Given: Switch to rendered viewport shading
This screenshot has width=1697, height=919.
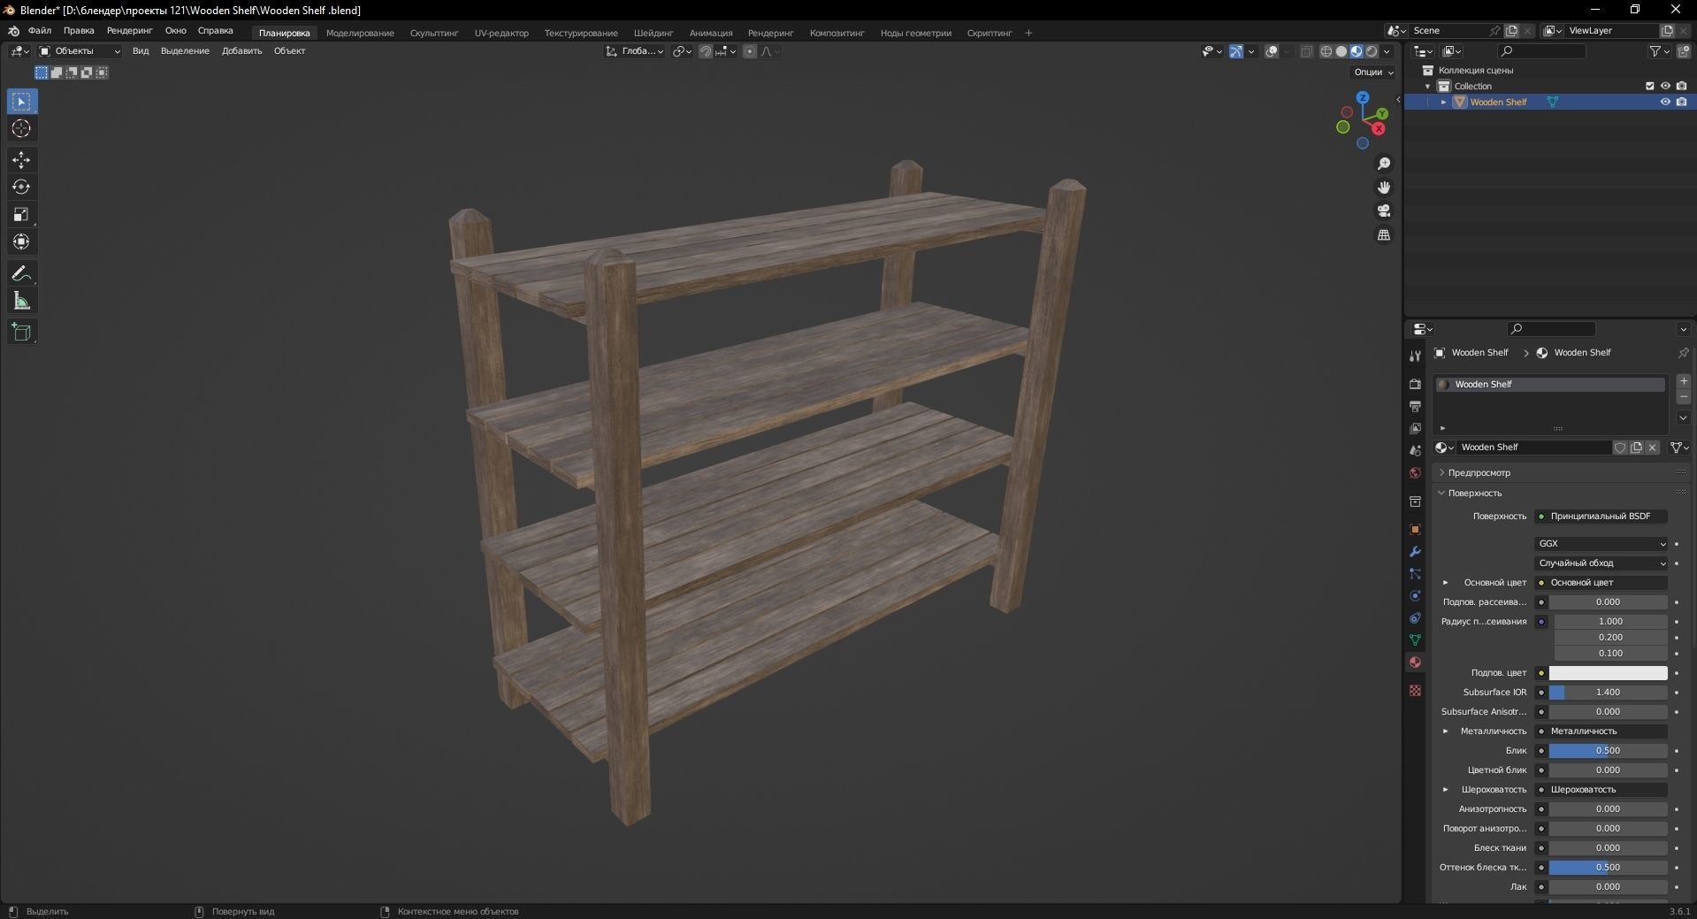Looking at the screenshot, I should [x=1372, y=51].
